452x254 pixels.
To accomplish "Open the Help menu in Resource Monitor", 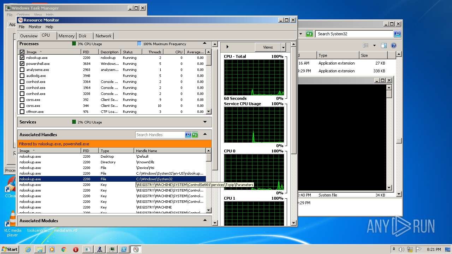I will coord(49,27).
